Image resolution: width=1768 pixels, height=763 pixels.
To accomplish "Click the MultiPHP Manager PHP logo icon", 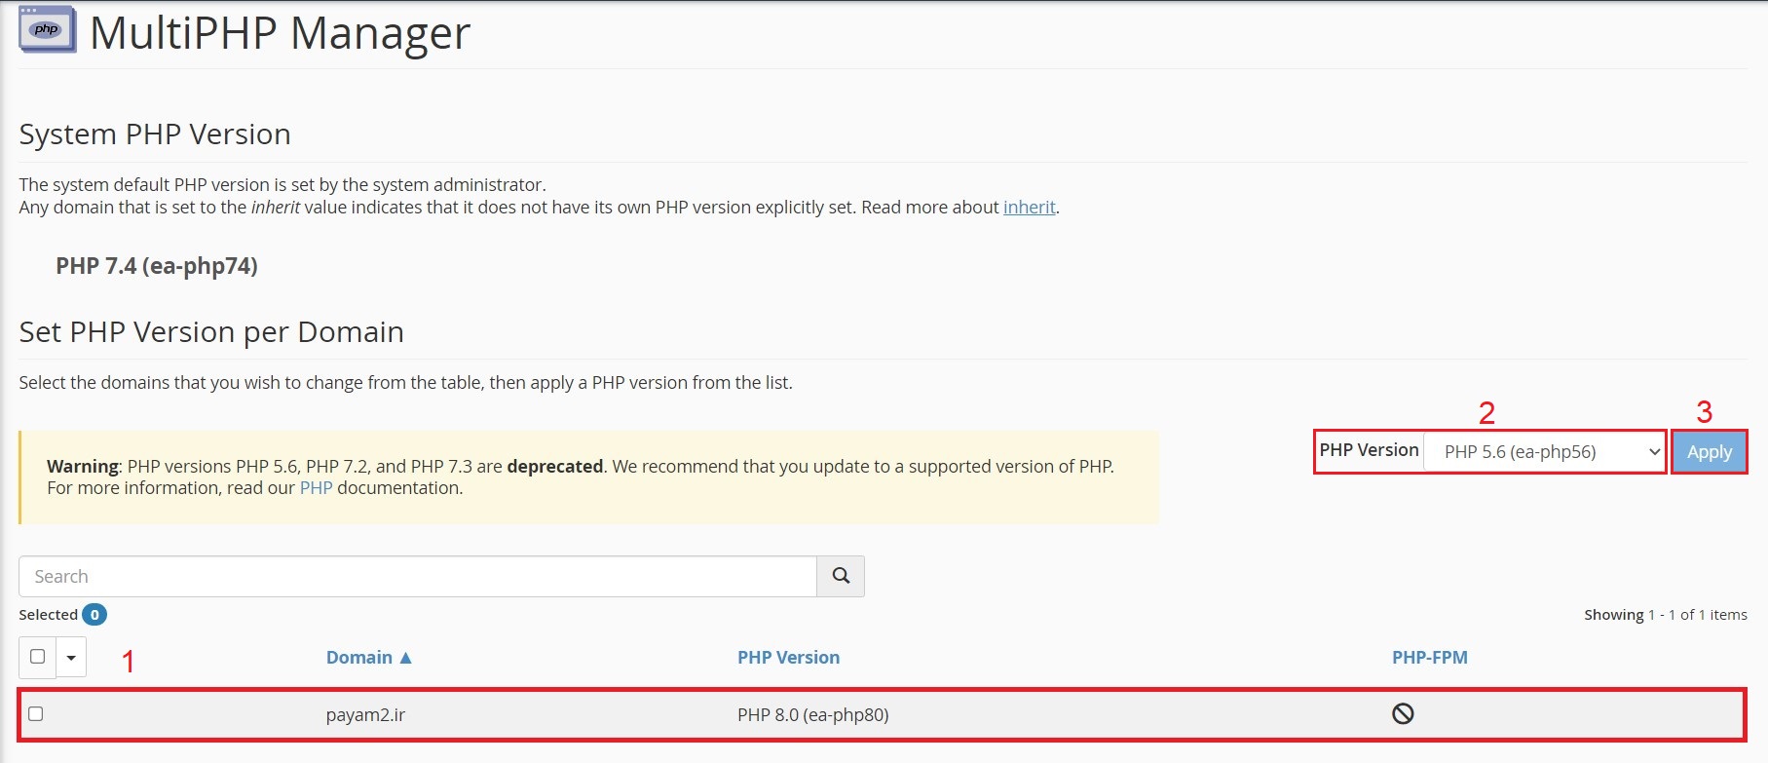I will click(x=46, y=30).
